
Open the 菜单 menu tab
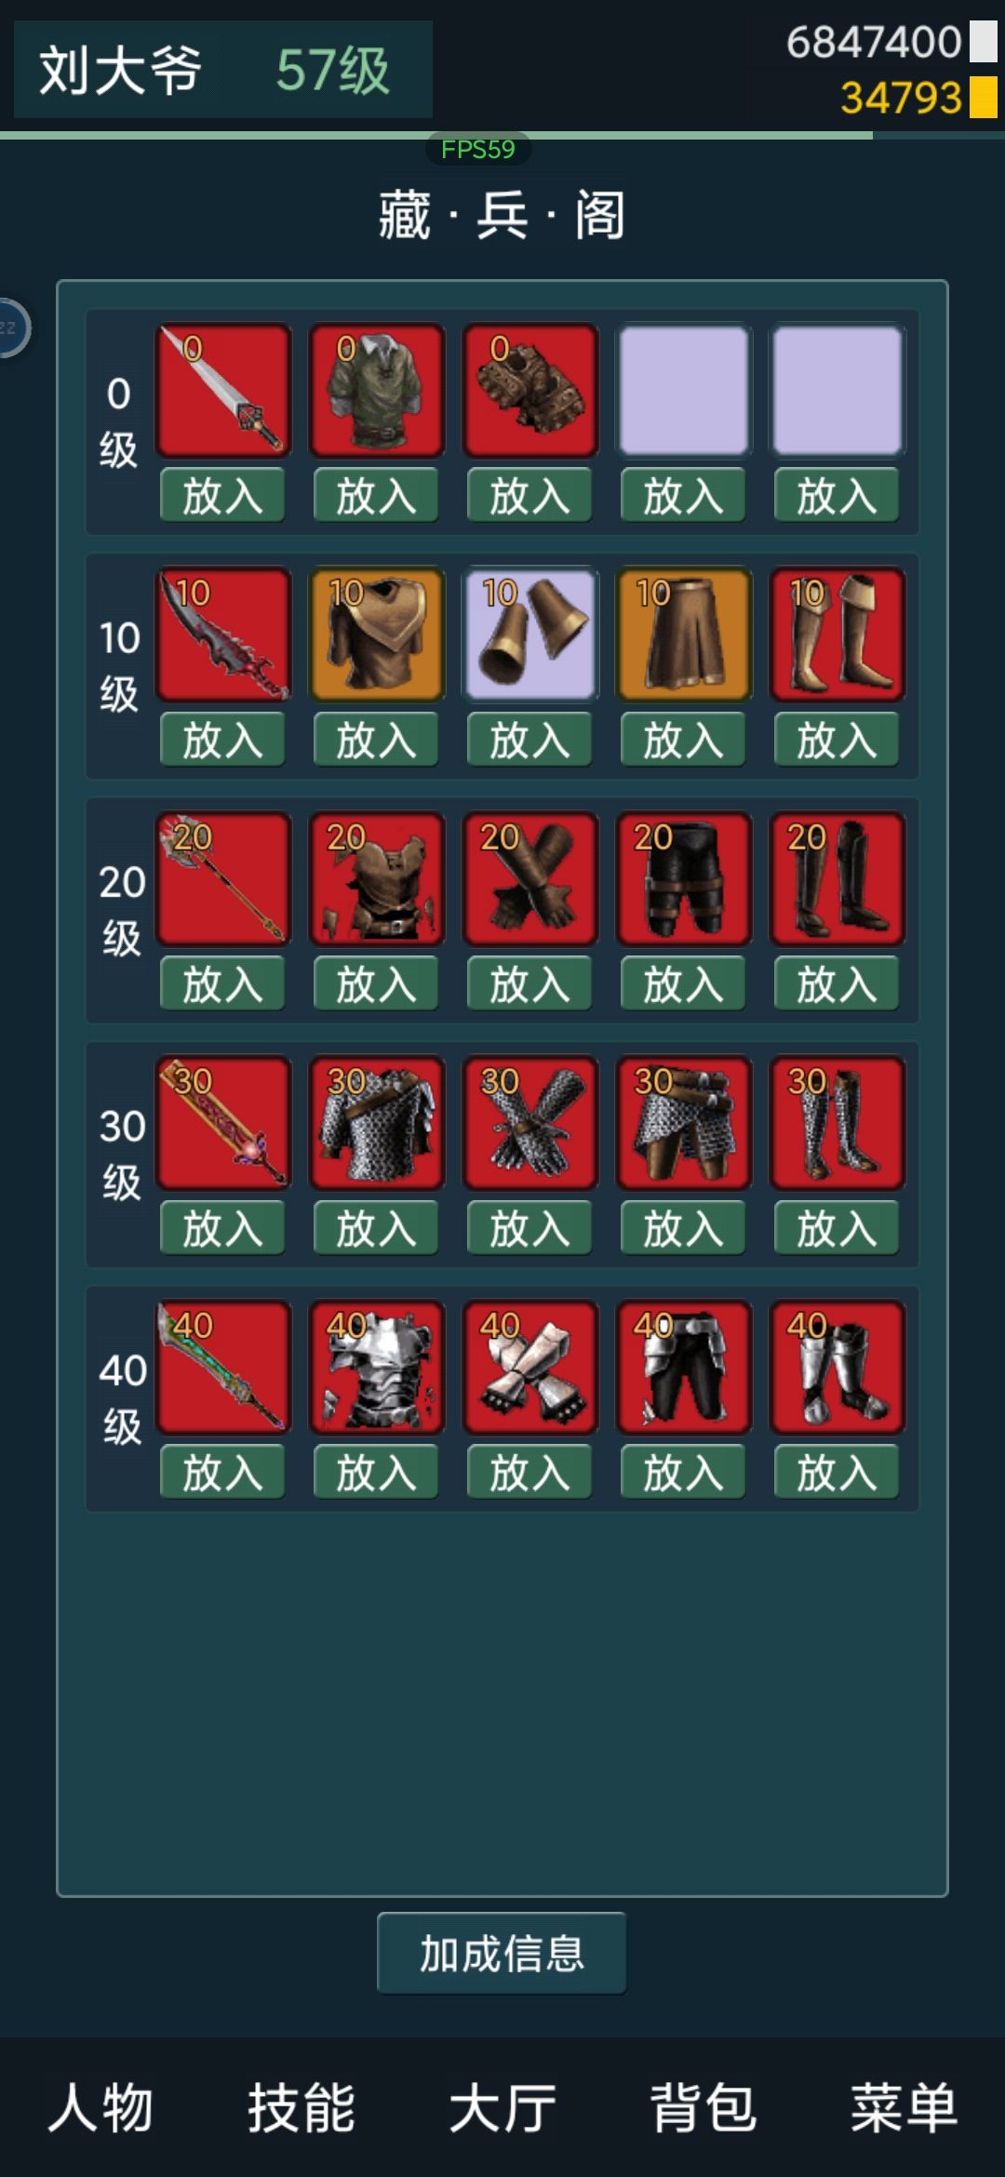pyautogui.click(x=904, y=2107)
